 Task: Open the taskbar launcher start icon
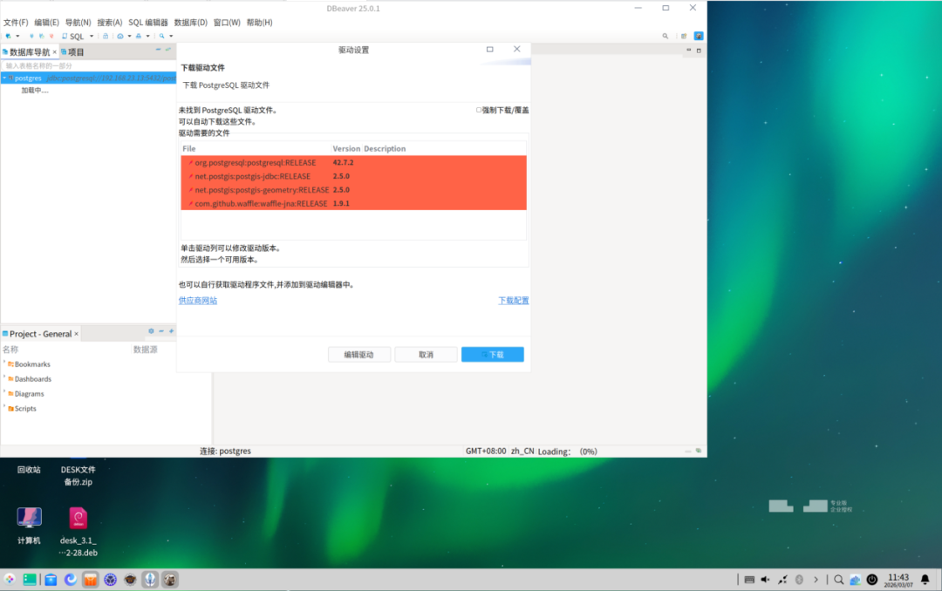tap(10, 579)
